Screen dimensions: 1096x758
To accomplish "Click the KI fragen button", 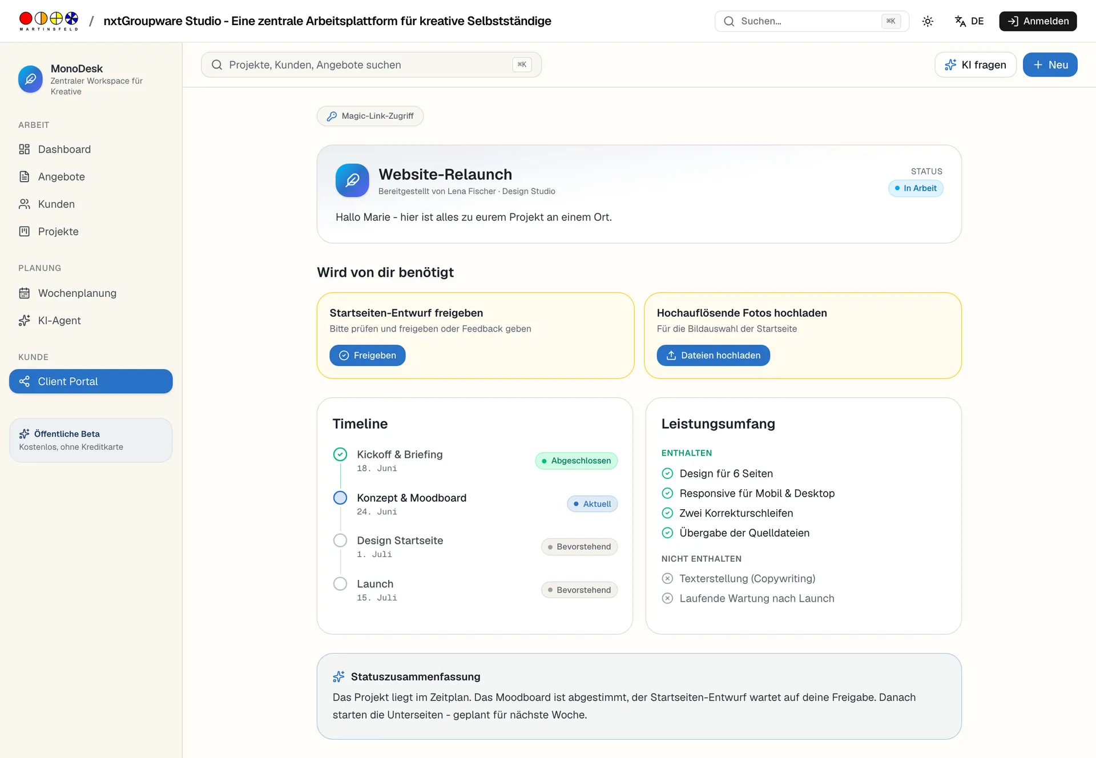I will tap(976, 65).
